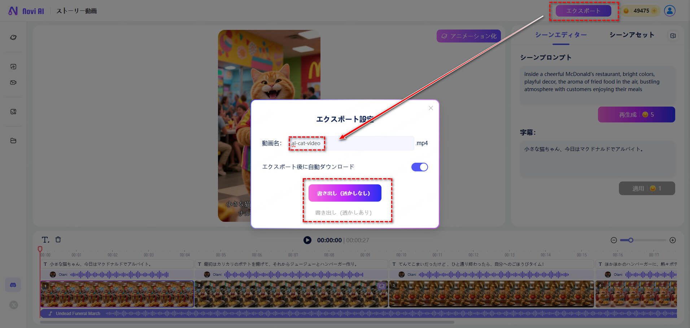Zoom out the timeline with the minus button

click(x=613, y=240)
